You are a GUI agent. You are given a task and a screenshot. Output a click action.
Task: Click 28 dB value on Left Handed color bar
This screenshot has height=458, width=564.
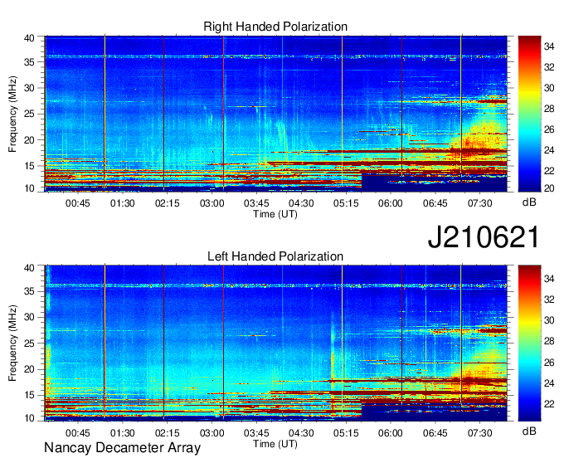pyautogui.click(x=549, y=342)
